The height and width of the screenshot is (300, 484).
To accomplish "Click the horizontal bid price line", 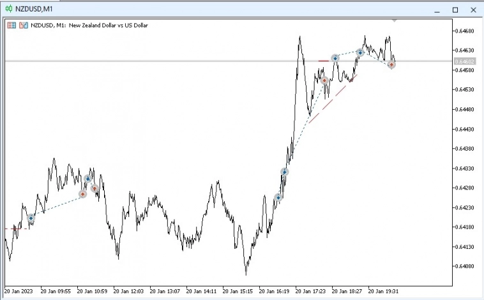I will click(x=192, y=61).
